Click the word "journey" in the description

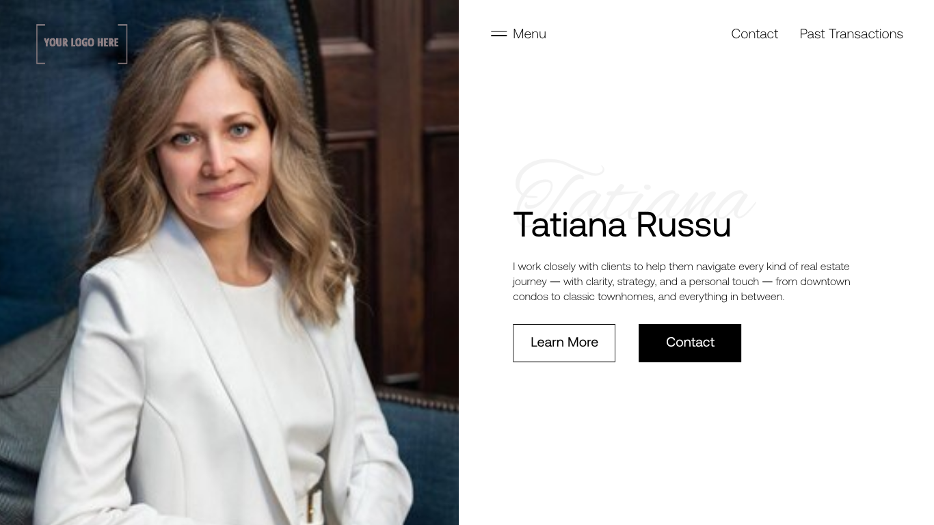pyautogui.click(x=530, y=282)
